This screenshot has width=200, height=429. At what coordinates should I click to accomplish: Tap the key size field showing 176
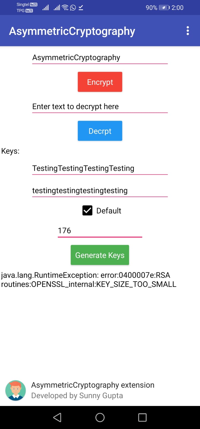coord(100,231)
